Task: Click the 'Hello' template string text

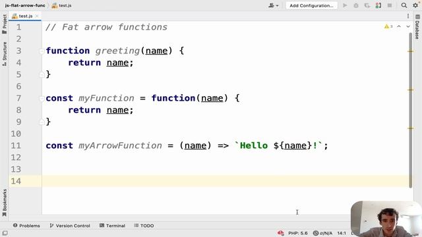Action: point(254,145)
